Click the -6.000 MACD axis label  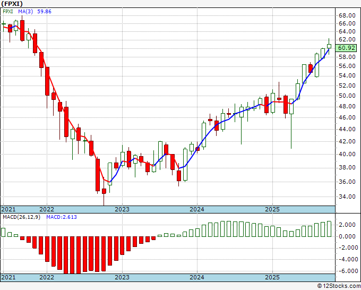click(347, 271)
